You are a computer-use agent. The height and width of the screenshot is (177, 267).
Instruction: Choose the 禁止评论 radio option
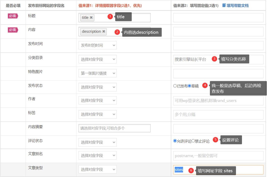[193, 141]
